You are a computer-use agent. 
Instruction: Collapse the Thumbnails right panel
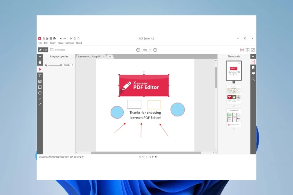pos(253,56)
